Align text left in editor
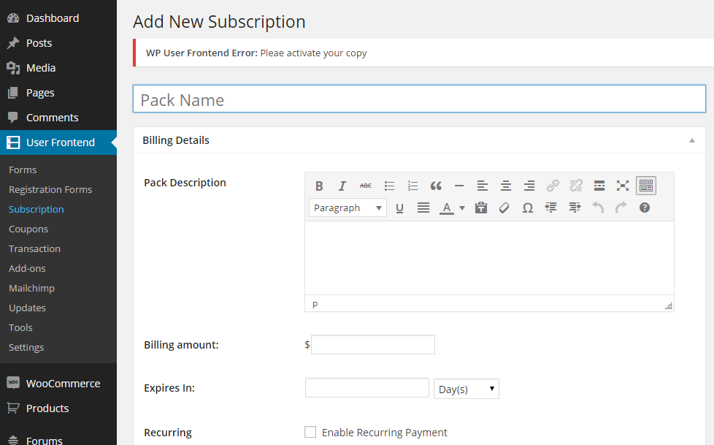714x445 pixels. coord(483,186)
